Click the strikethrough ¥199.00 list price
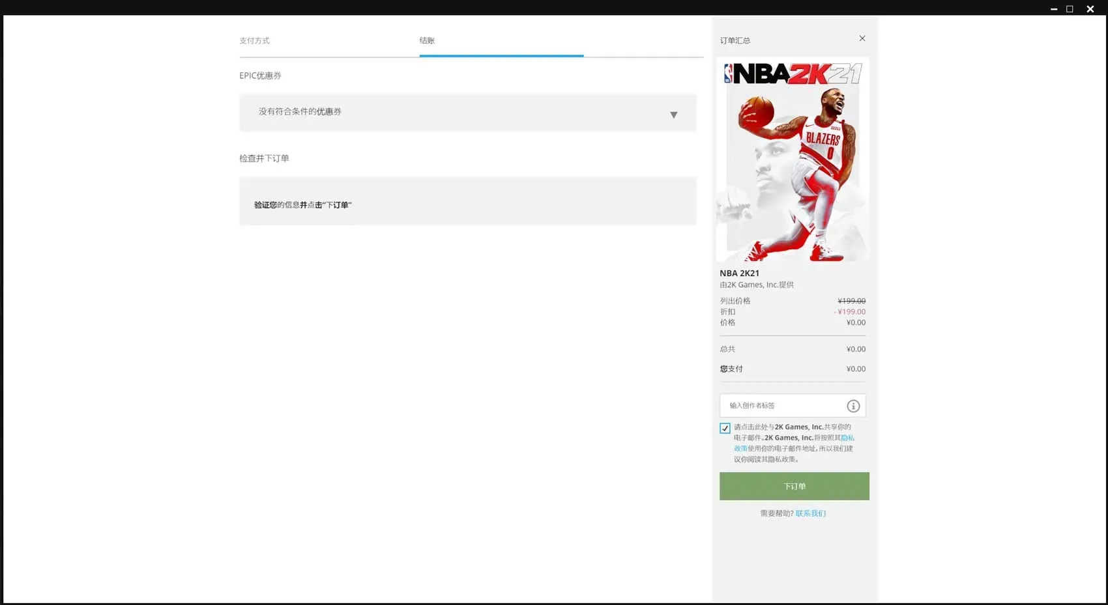Viewport: 1108px width, 605px height. [851, 301]
